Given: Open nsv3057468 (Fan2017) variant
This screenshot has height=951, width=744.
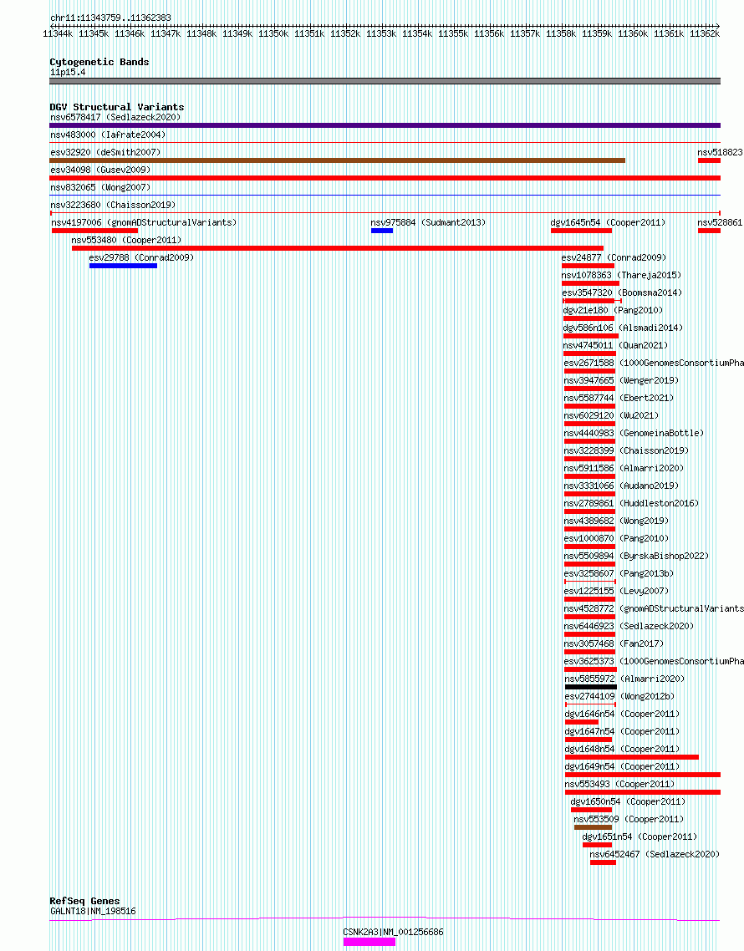Looking at the screenshot, I should [x=614, y=644].
